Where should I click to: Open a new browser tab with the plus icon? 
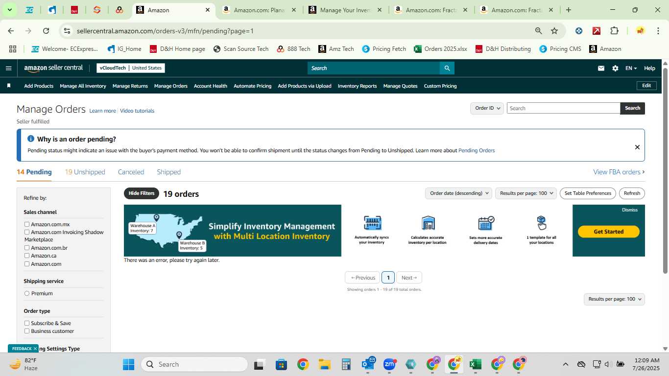568,10
